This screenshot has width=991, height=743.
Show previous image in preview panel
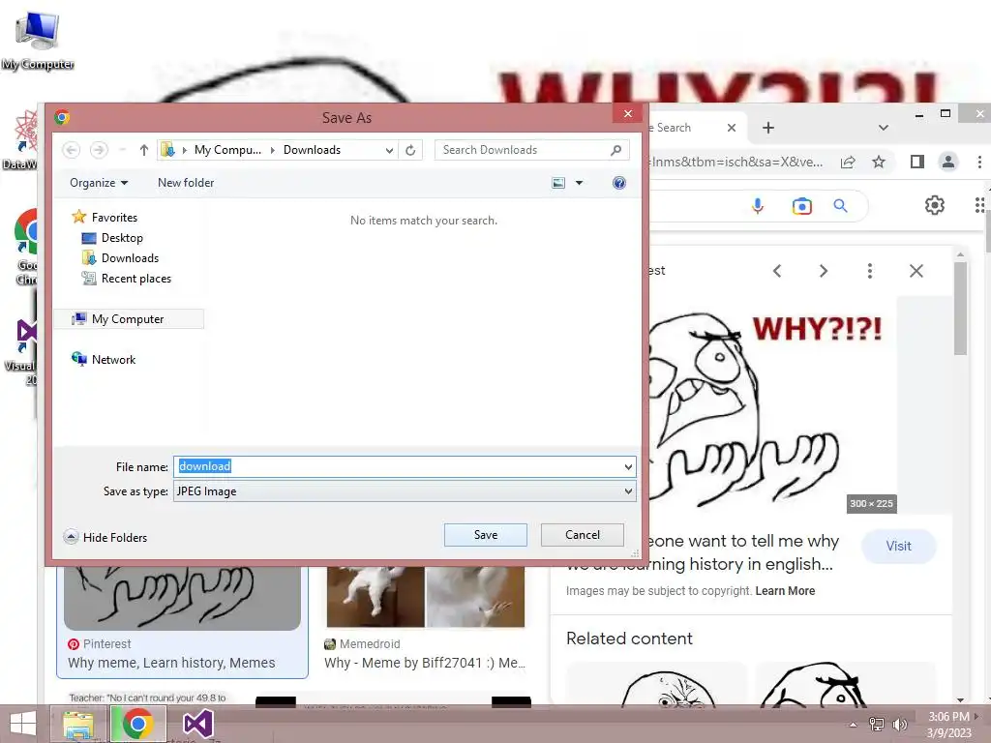[777, 271]
